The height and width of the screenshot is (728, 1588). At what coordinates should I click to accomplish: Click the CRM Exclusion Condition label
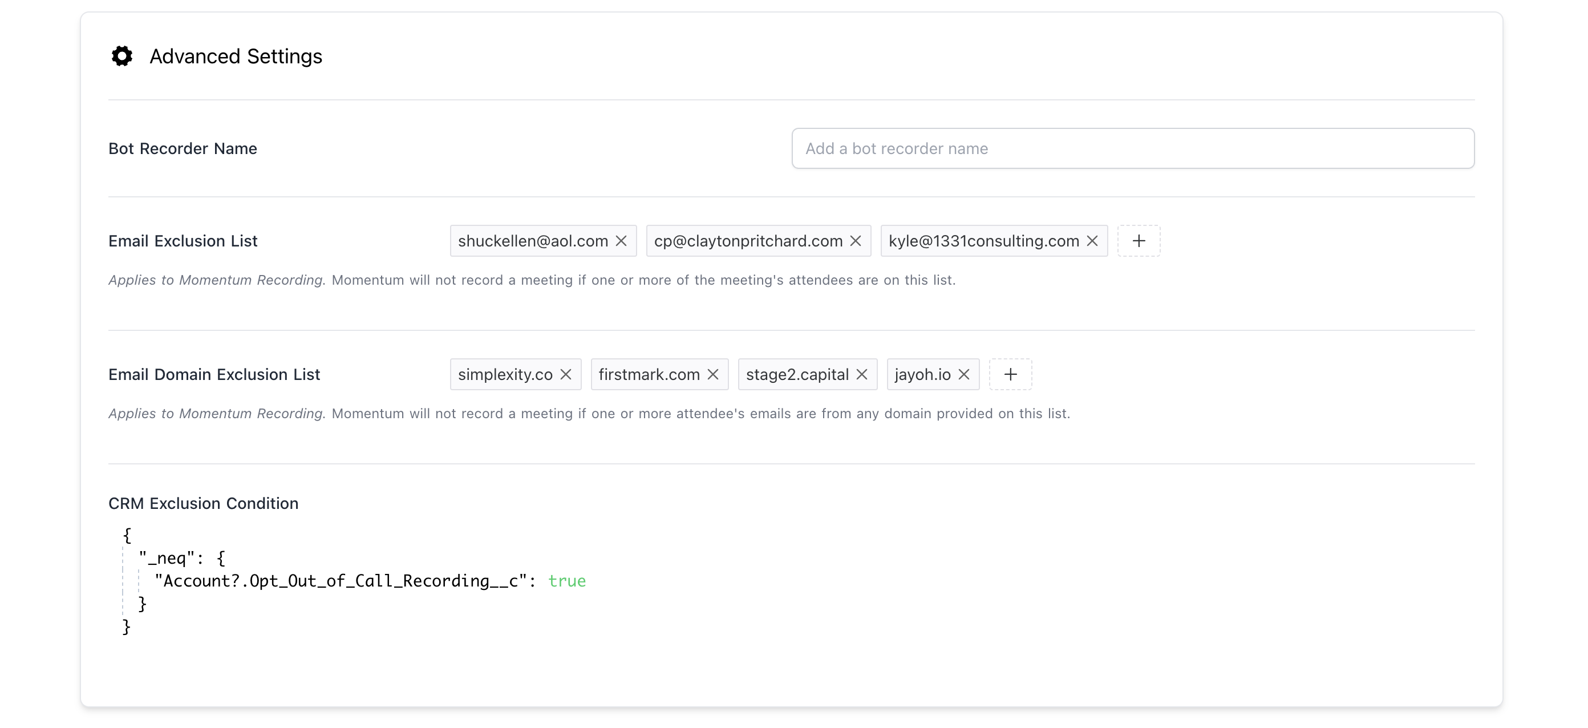[203, 503]
